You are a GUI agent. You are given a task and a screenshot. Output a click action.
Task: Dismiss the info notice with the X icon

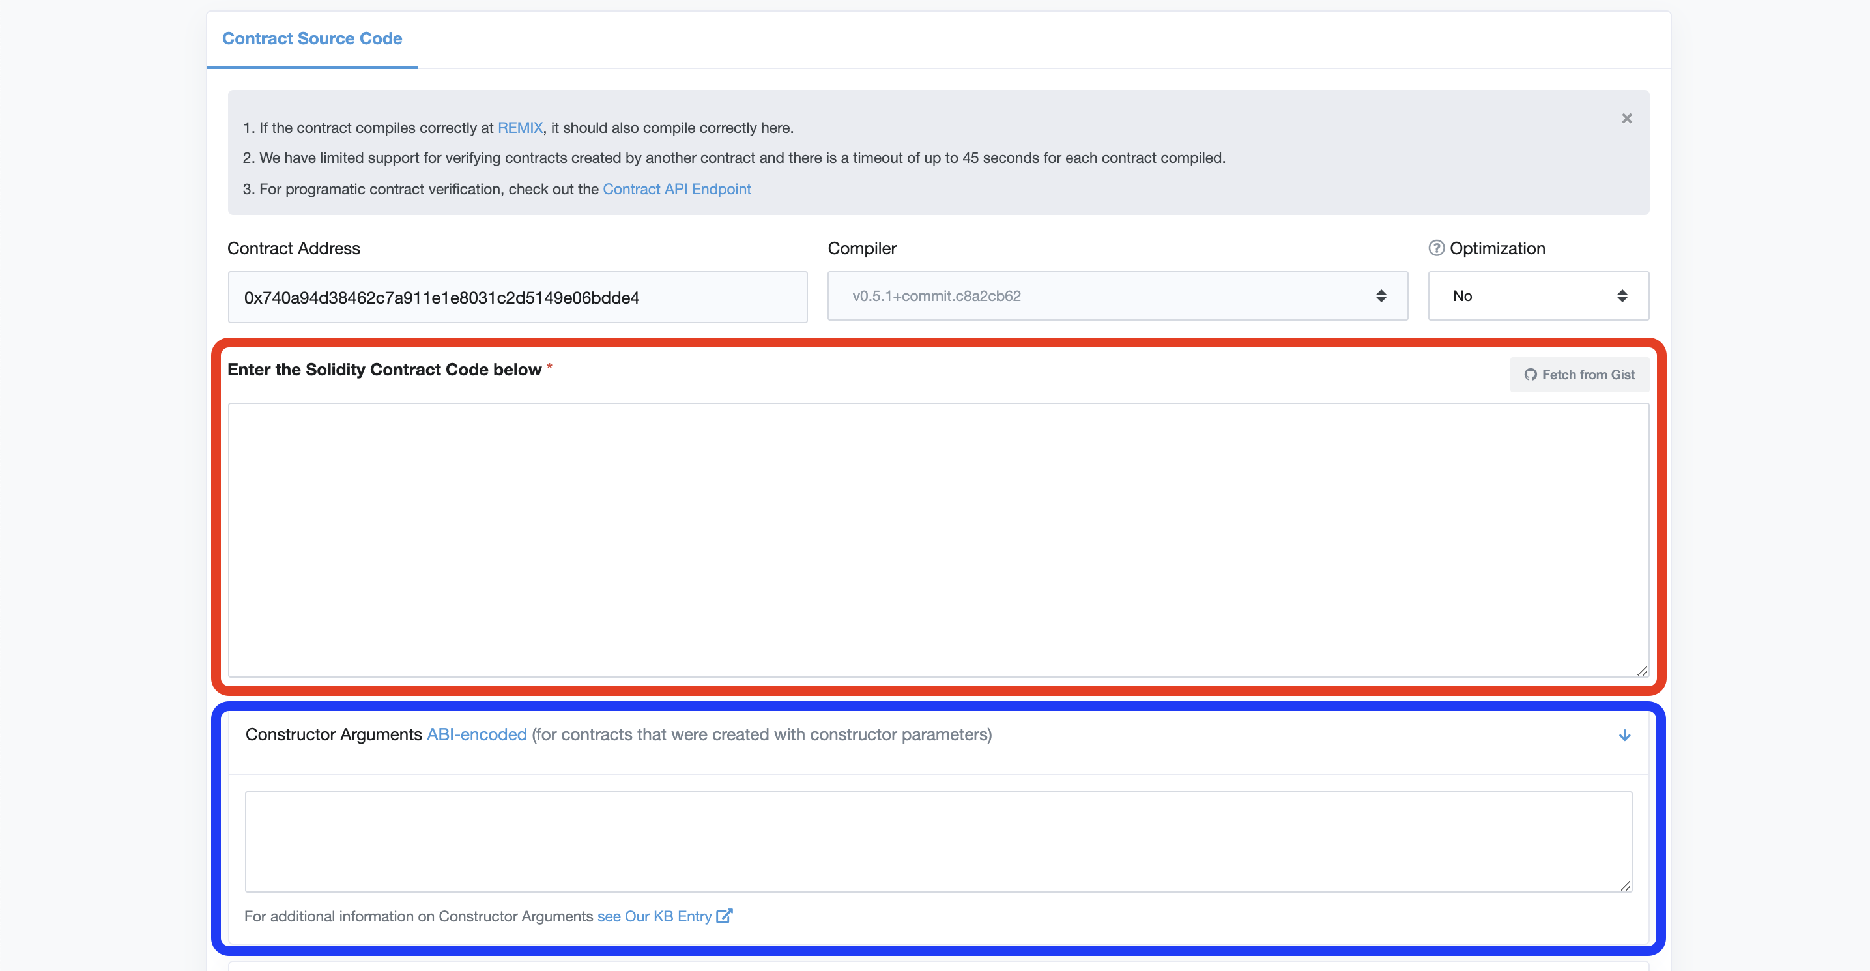pos(1626,119)
